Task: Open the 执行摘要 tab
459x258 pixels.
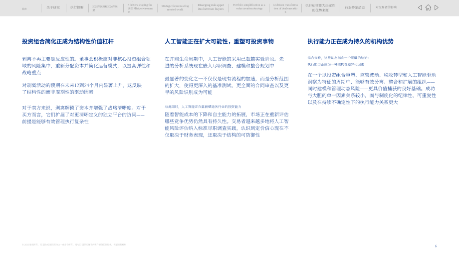Action: pyautogui.click(x=77, y=7)
